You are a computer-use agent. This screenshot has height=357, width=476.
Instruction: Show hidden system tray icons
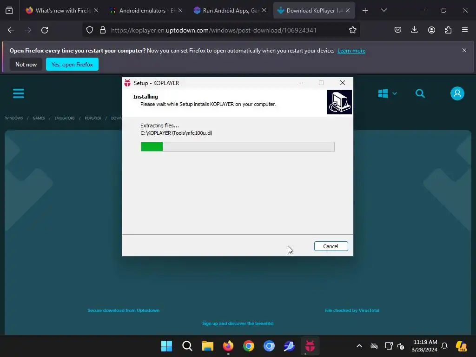click(359, 346)
